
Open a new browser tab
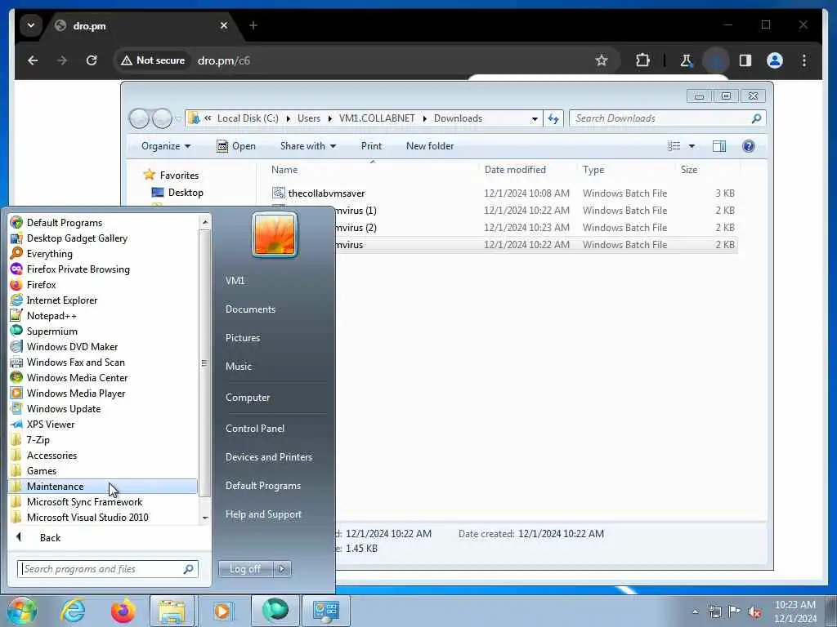tap(253, 25)
